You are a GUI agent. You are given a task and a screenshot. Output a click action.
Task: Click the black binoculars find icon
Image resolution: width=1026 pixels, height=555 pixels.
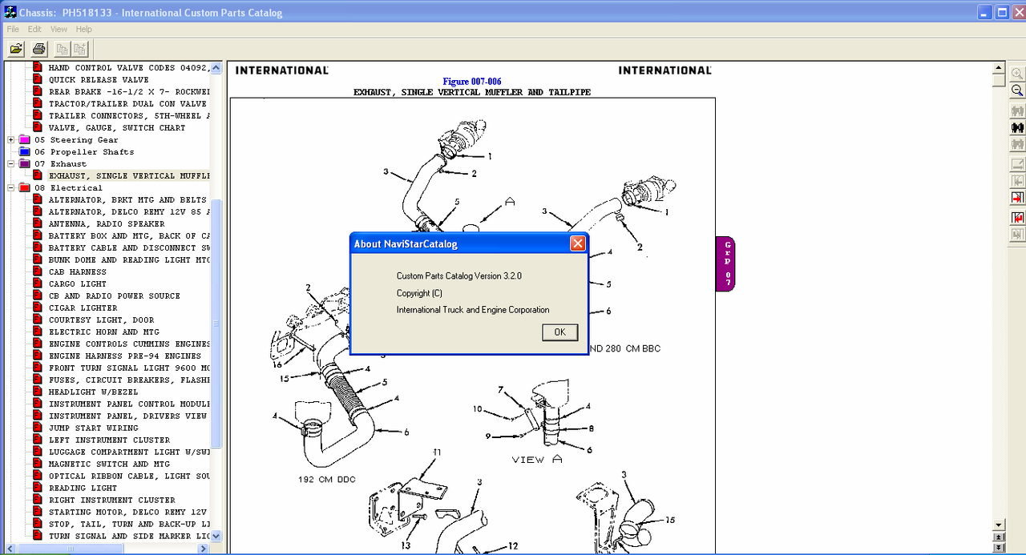click(1017, 127)
